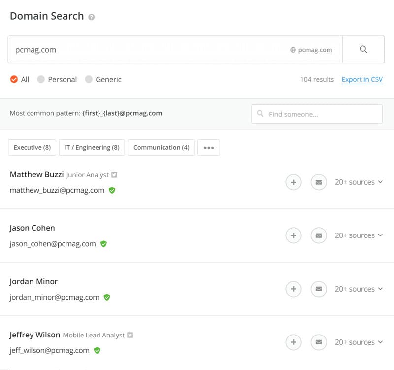Click the pcmag.com globe icon in search bar
Viewport: 394px width, 370px height.
[x=293, y=50]
